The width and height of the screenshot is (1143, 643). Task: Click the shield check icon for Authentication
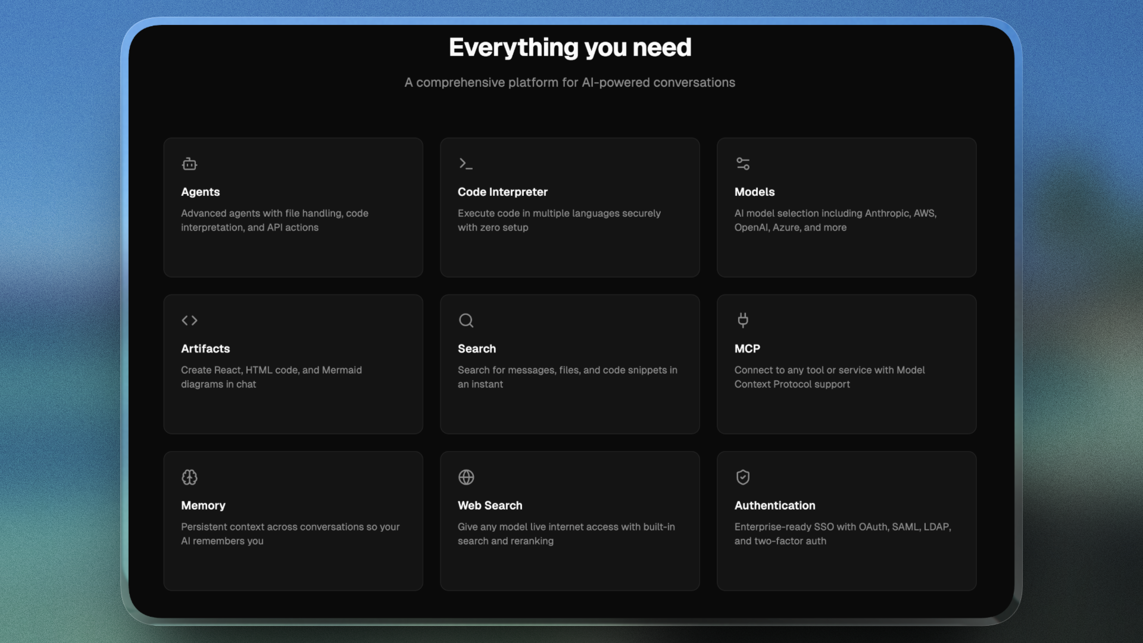click(742, 477)
